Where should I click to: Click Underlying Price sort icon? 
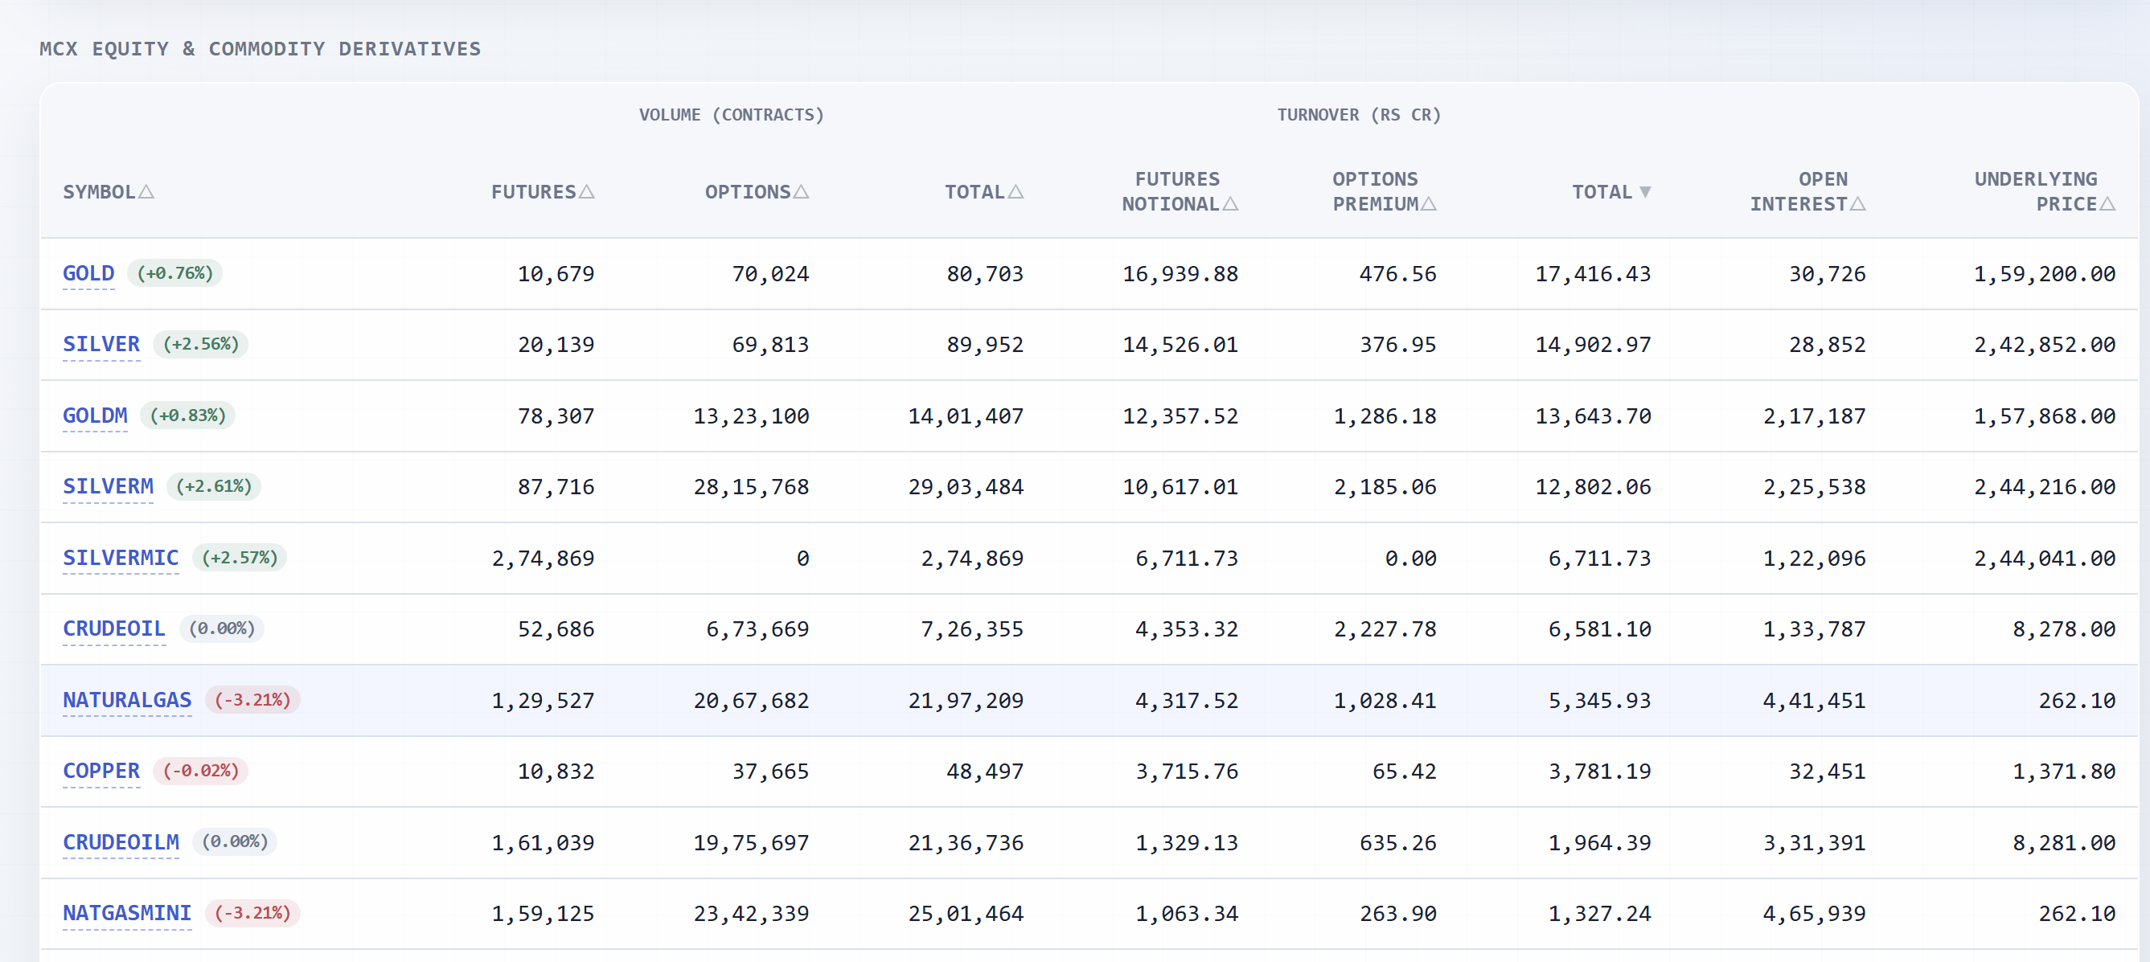click(x=2107, y=204)
